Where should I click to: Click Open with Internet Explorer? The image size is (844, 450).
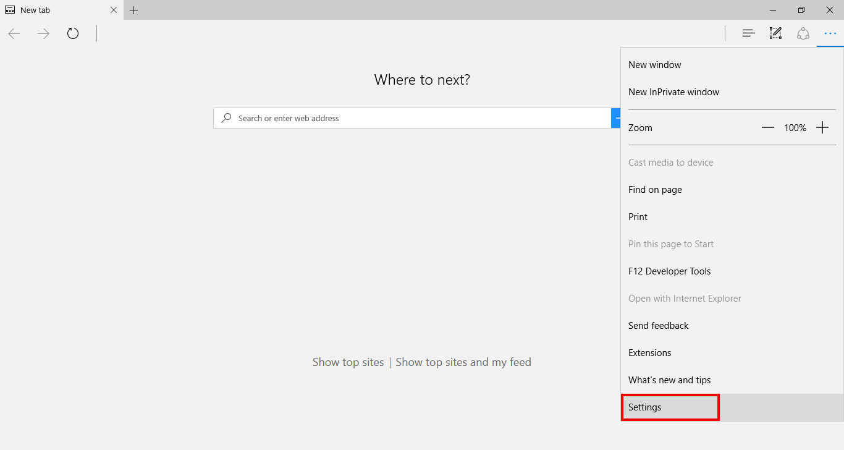click(x=732, y=299)
